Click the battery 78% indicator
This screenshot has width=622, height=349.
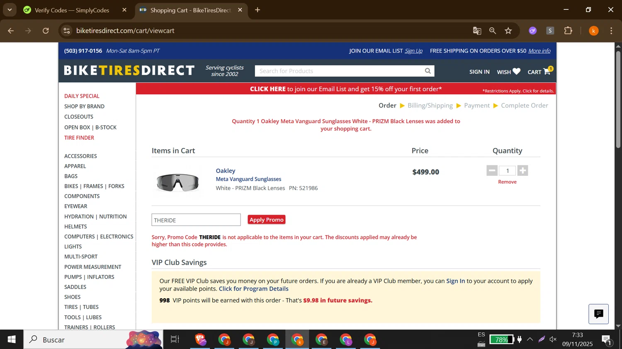click(x=501, y=339)
